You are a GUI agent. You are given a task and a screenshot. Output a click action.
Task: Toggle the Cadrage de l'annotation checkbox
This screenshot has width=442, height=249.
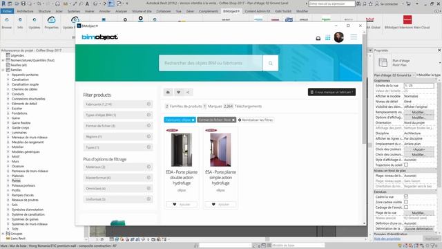(x=406, y=207)
